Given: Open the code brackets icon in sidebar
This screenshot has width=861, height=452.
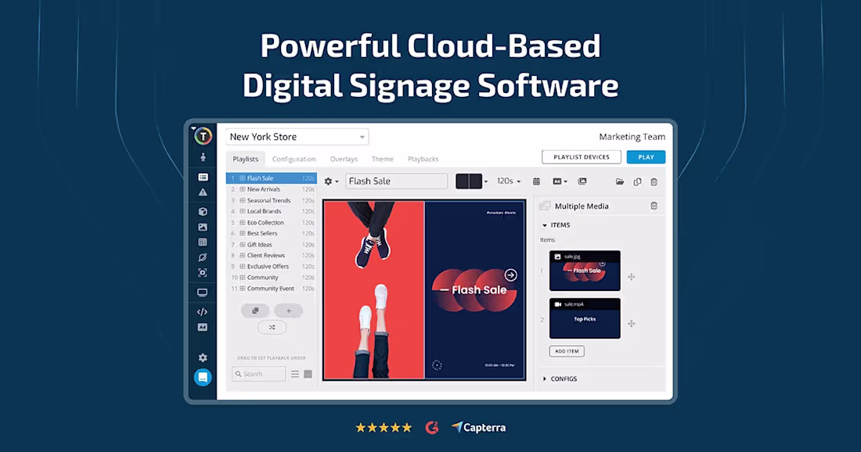Looking at the screenshot, I should coord(203,311).
